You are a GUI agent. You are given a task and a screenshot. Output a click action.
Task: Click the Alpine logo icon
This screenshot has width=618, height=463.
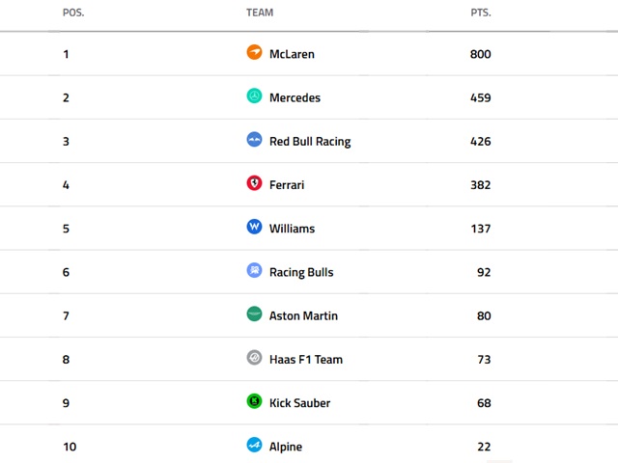254,445
